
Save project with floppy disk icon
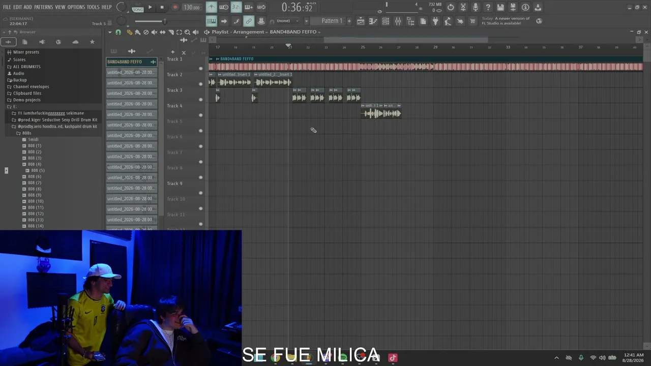(x=500, y=7)
